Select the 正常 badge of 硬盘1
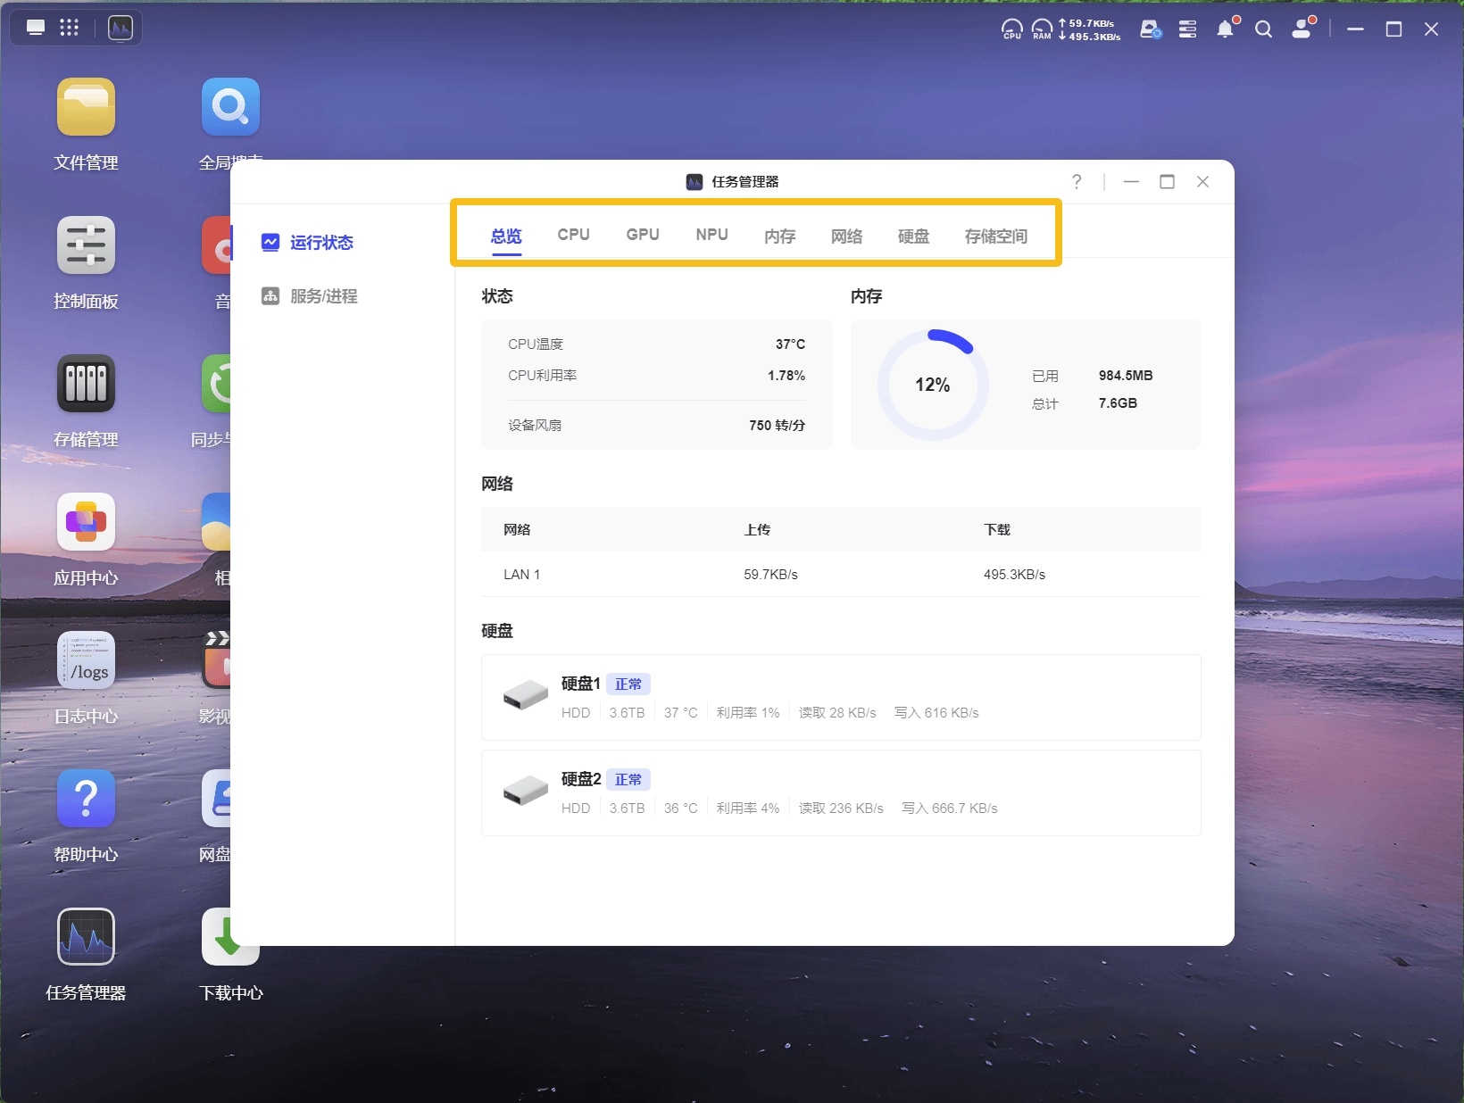The width and height of the screenshot is (1464, 1103). coord(628,684)
